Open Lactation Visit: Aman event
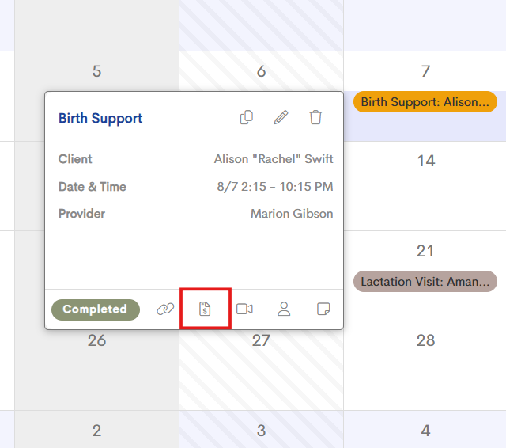This screenshot has height=448, width=506. (x=425, y=281)
